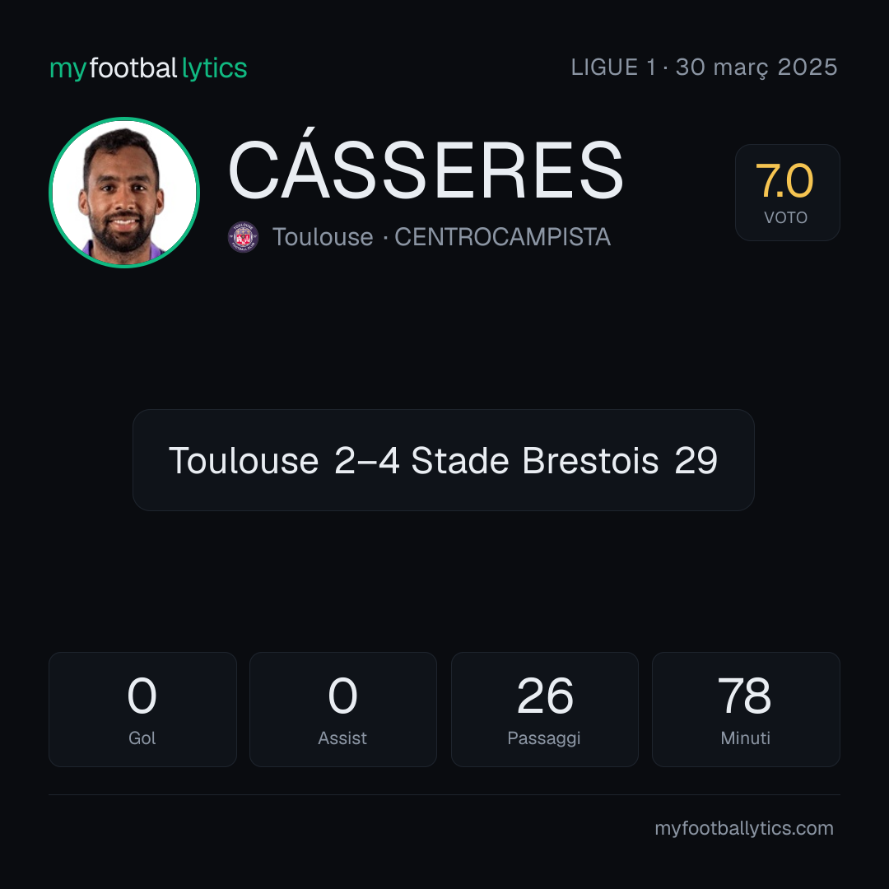Select the 7.0 Voto rating badge
This screenshot has height=889, width=889.
tap(787, 192)
